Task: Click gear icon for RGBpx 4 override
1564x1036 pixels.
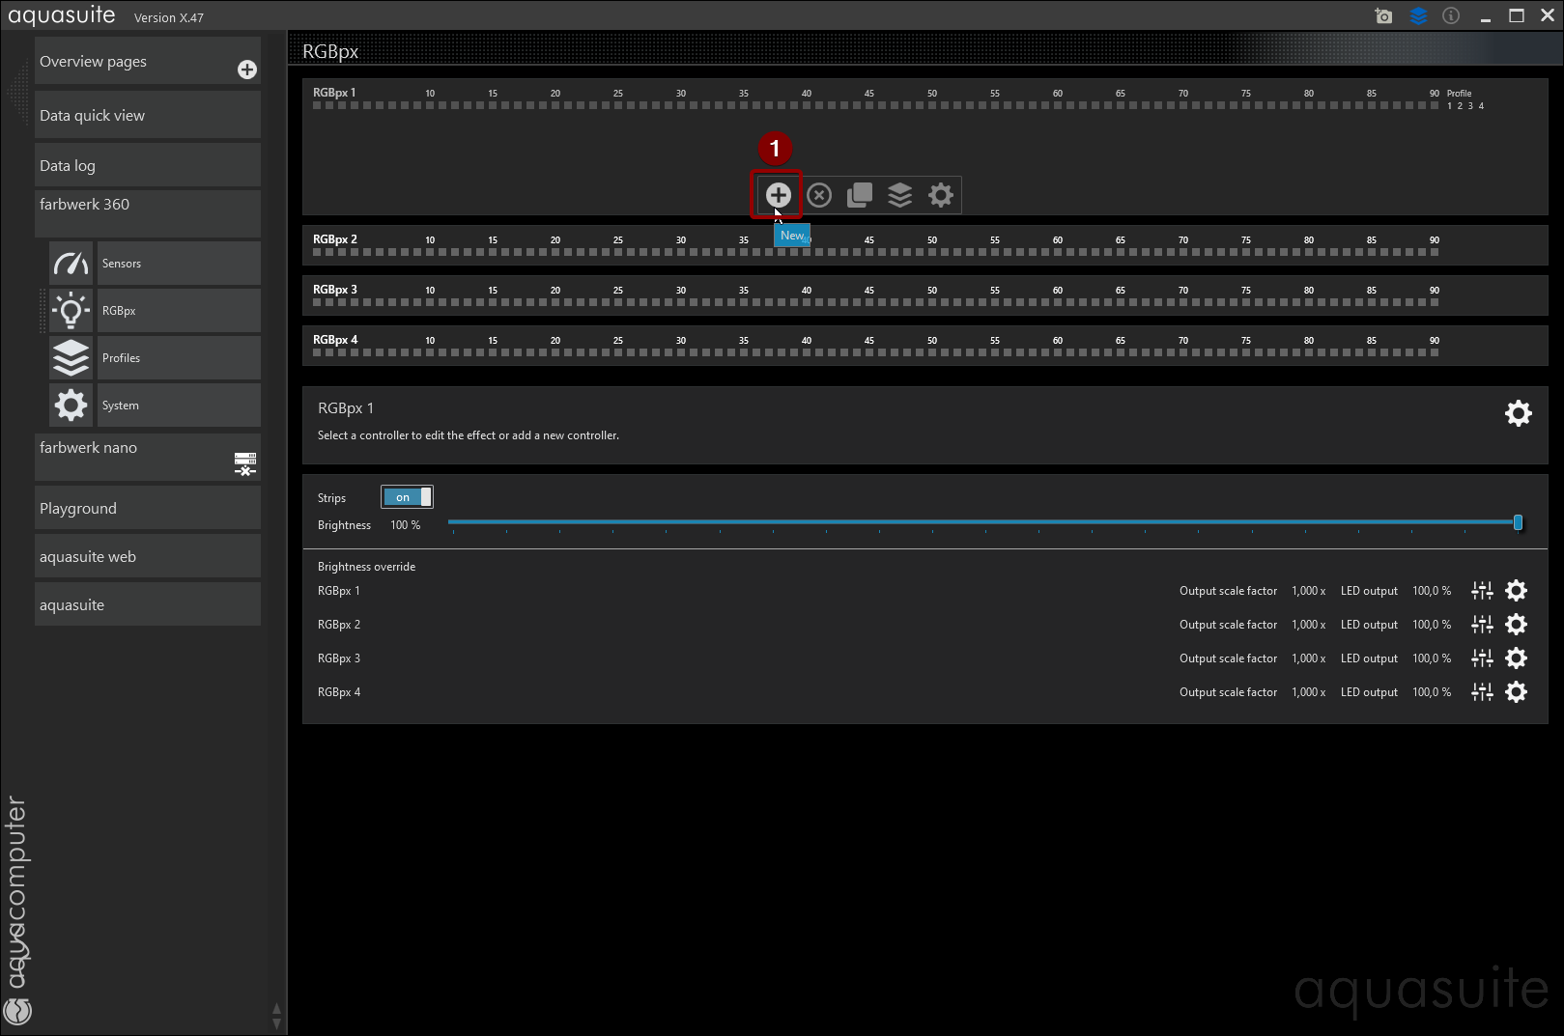Action: click(x=1516, y=692)
